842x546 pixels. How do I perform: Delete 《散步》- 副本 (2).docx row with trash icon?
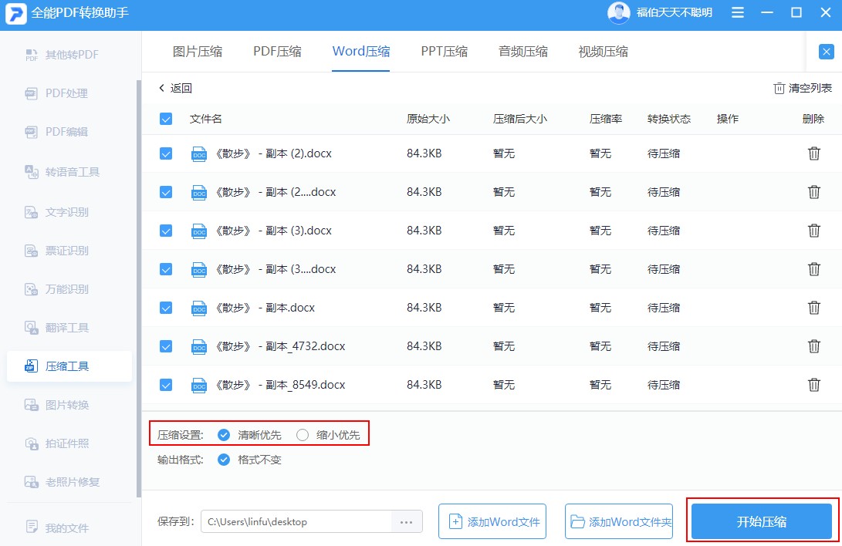814,153
